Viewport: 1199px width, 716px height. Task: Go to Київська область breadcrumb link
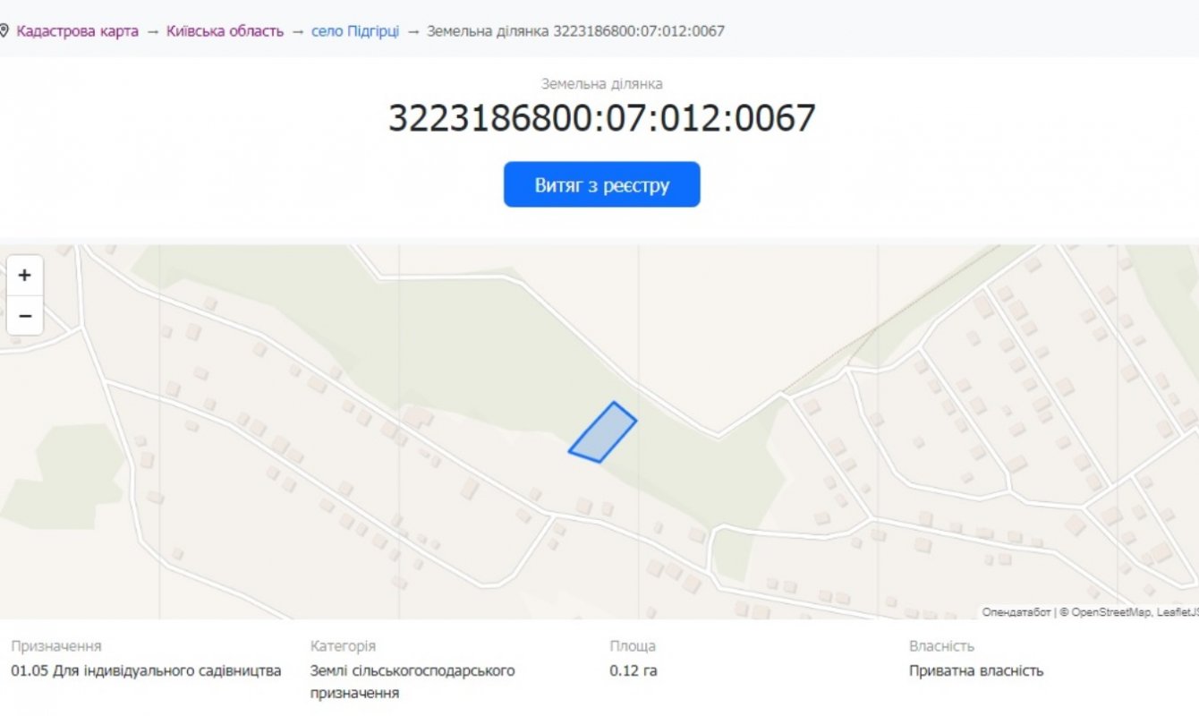225,31
